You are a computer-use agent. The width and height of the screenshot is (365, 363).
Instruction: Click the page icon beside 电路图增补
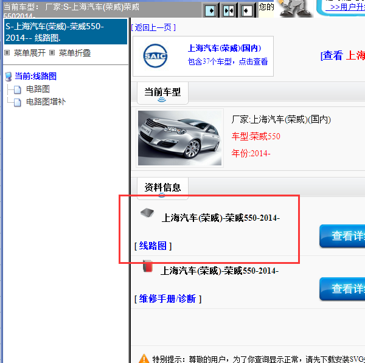[x=18, y=102]
